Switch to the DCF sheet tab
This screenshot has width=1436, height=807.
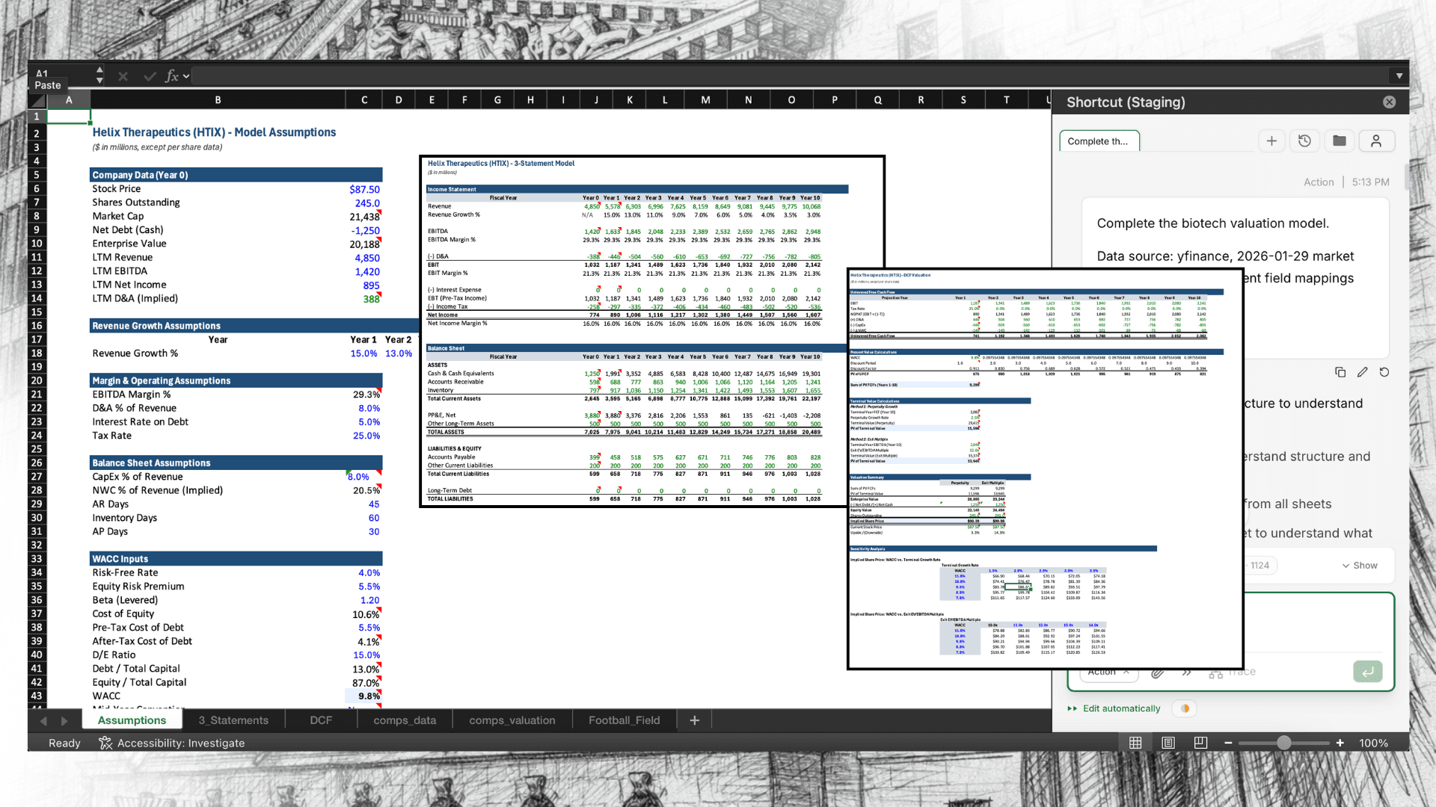click(321, 720)
